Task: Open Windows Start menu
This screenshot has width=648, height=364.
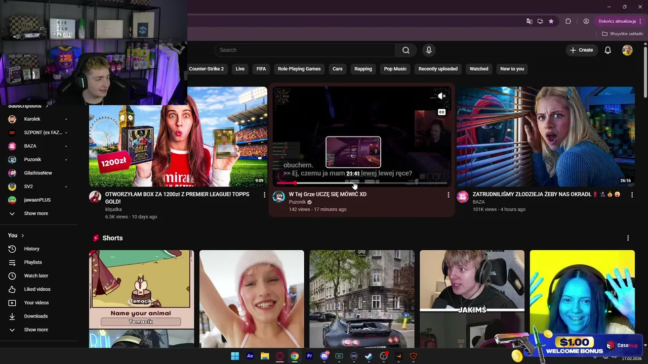Action: (x=235, y=356)
